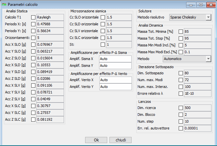217x146 pixels.
Task: Check Massa Tot. Minima override box
Action: pos(181,32)
